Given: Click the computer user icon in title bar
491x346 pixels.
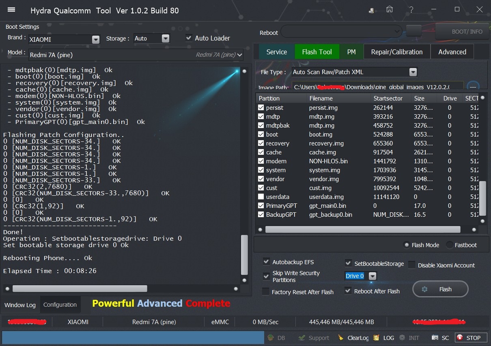Looking at the screenshot, I should coord(372,10).
